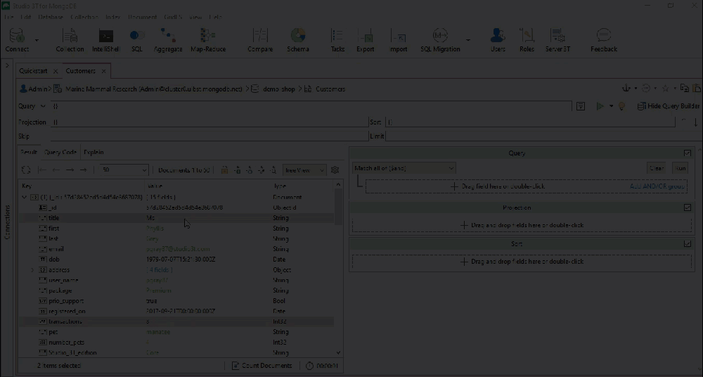Screen dimensions: 703x377
Task: Open the Tasks manager
Action: pyautogui.click(x=337, y=40)
